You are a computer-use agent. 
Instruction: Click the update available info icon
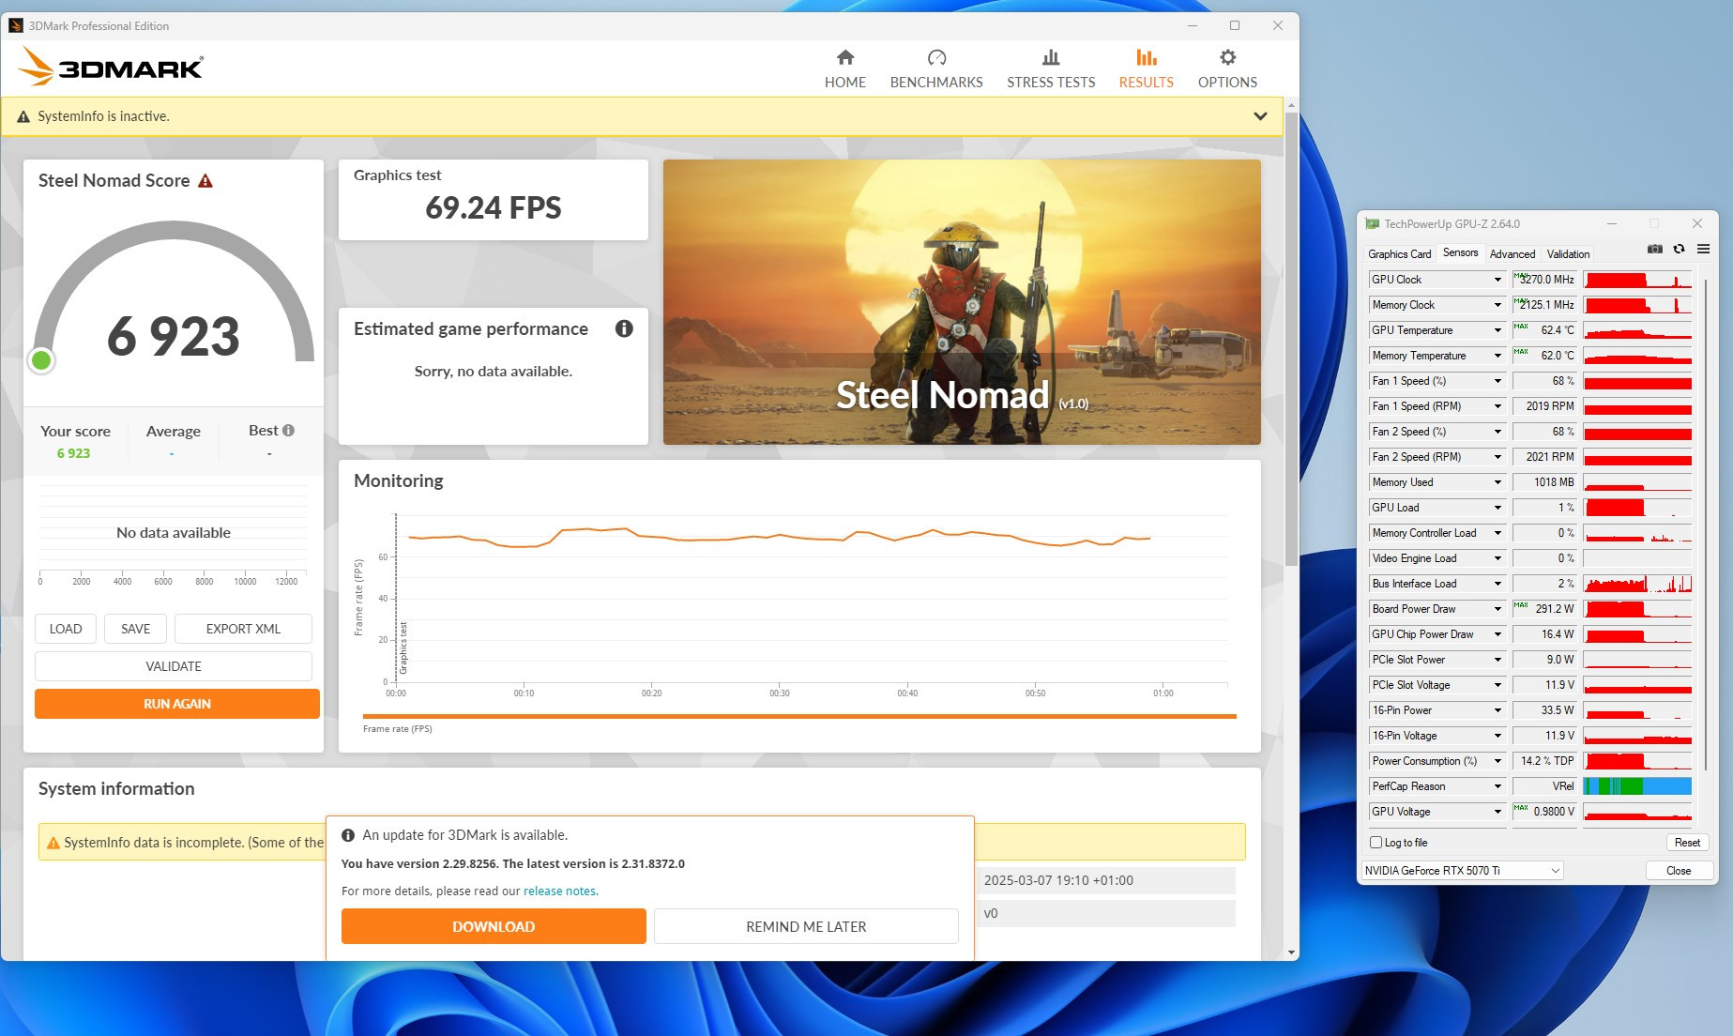tap(348, 835)
